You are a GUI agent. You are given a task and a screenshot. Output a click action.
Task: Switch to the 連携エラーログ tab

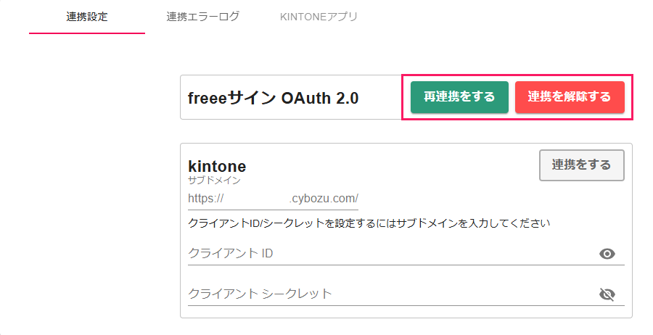point(203,17)
